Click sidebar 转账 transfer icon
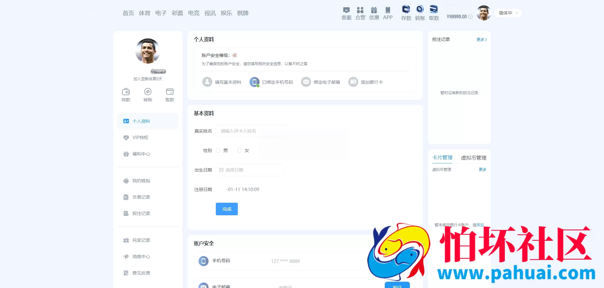 (x=148, y=92)
